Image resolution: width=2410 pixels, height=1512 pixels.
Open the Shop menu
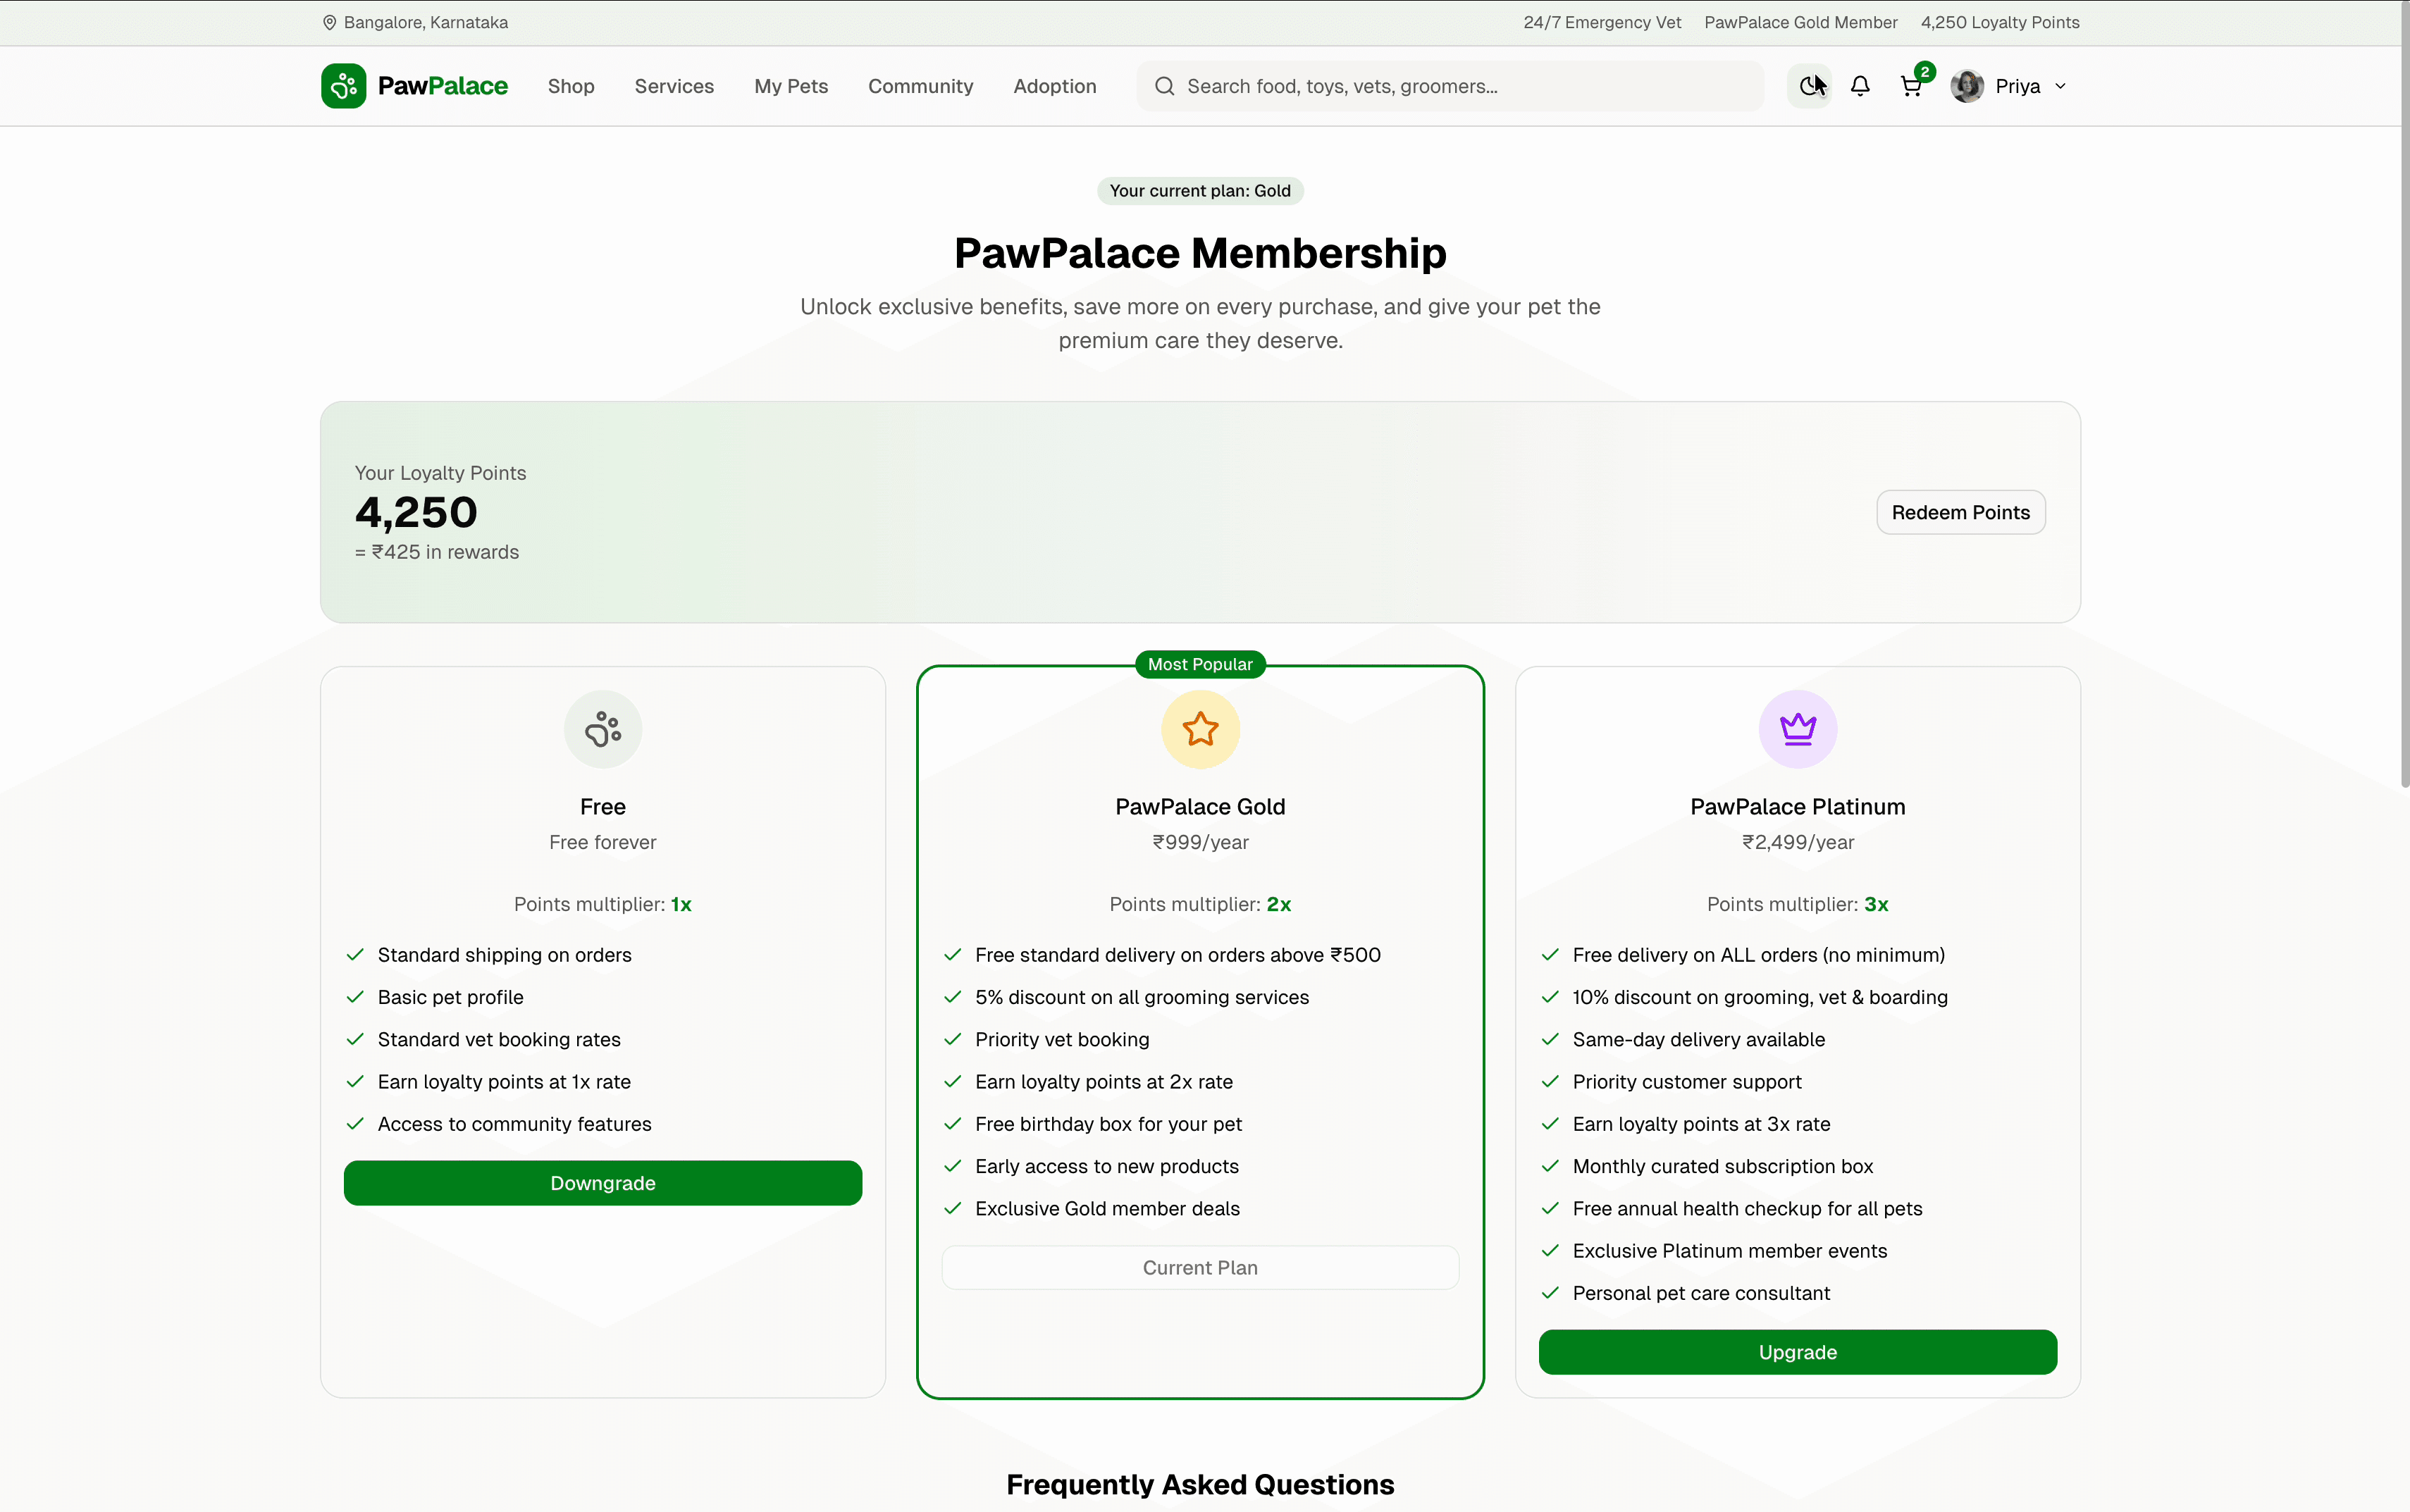pyautogui.click(x=571, y=86)
